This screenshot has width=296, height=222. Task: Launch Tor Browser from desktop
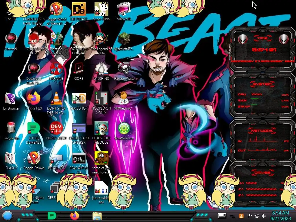click(x=11, y=101)
